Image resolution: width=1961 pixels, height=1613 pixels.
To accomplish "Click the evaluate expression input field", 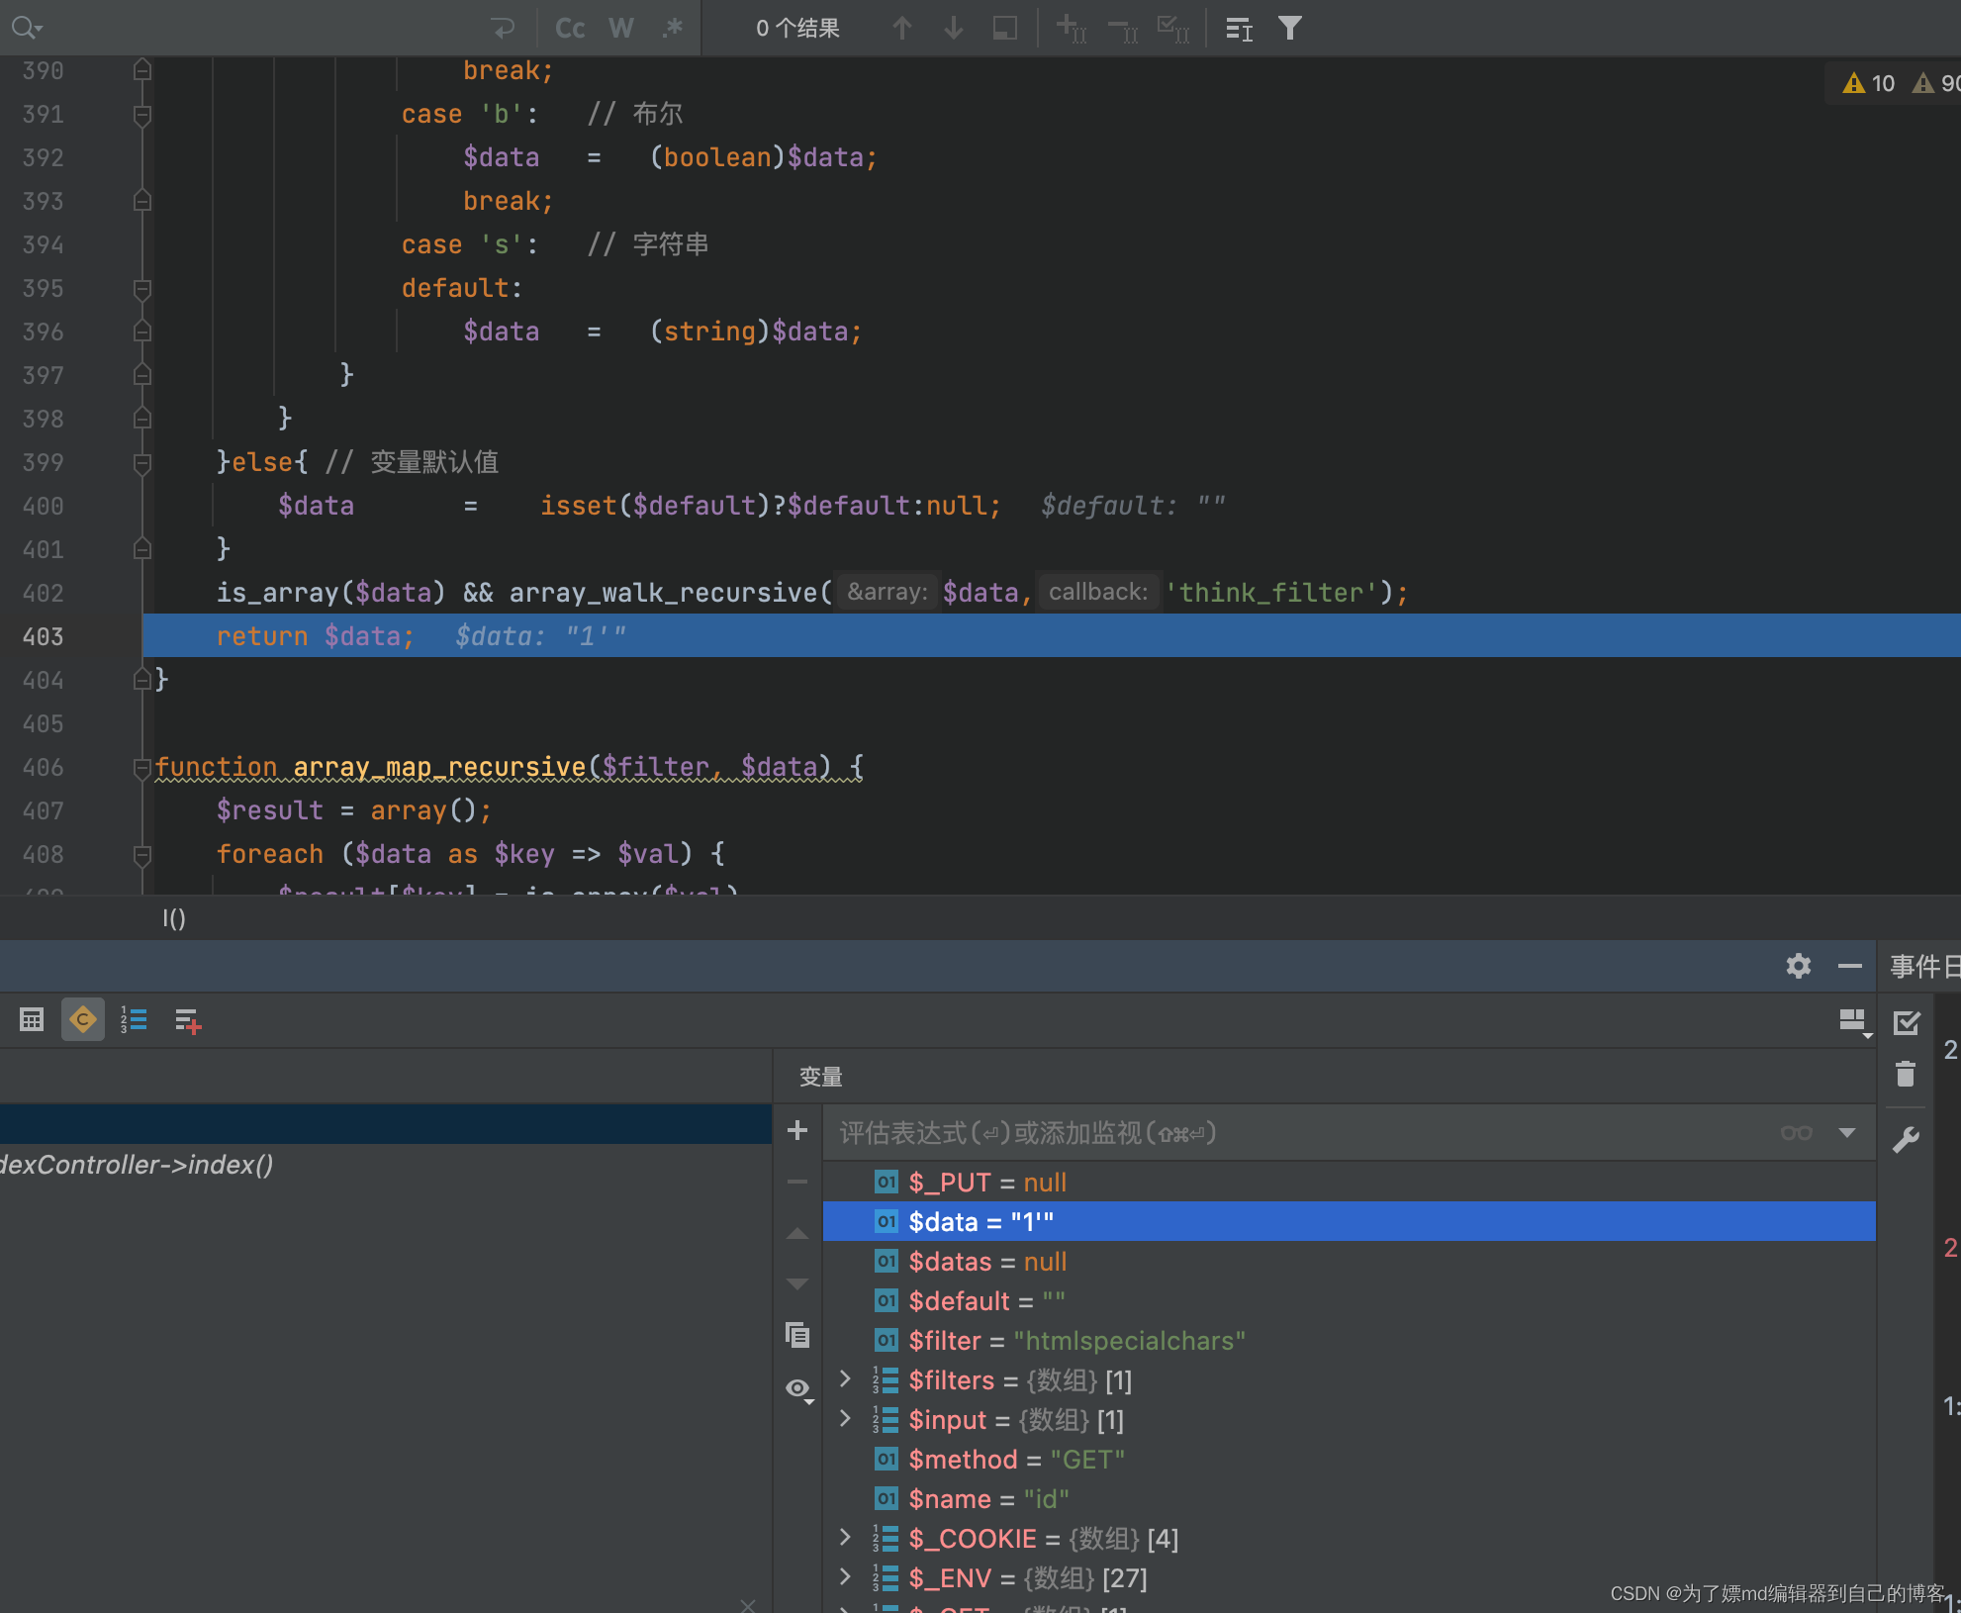I will point(1286,1133).
